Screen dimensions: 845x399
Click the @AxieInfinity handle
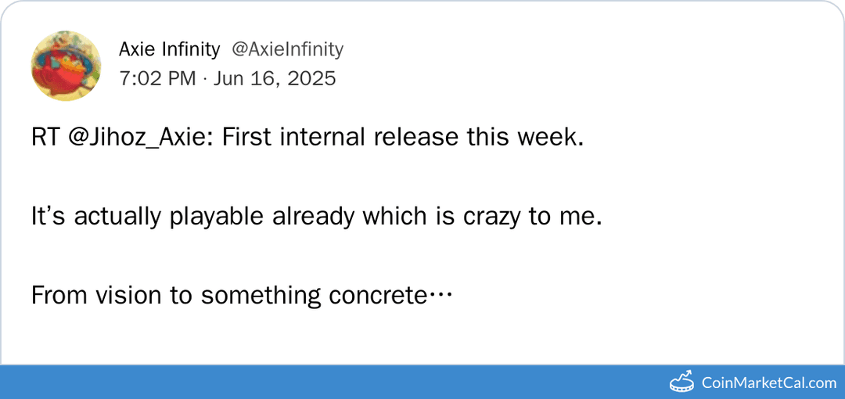[287, 49]
